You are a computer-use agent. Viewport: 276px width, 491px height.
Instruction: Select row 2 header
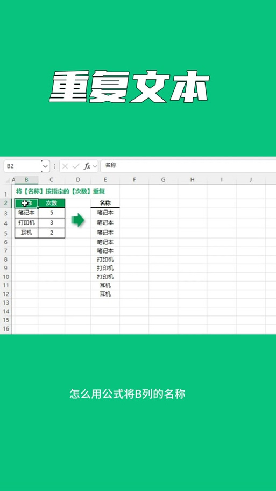(x=6, y=203)
